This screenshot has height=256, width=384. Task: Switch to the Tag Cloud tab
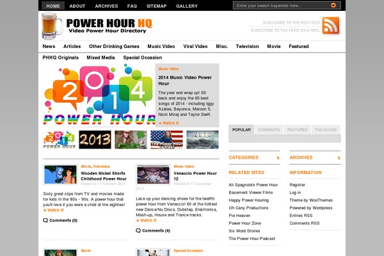pos(326,130)
